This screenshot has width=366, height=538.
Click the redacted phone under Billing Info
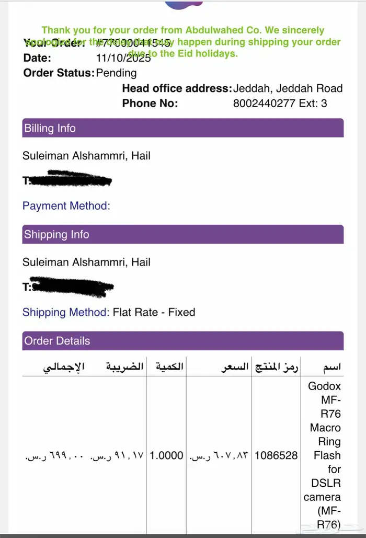(68, 179)
